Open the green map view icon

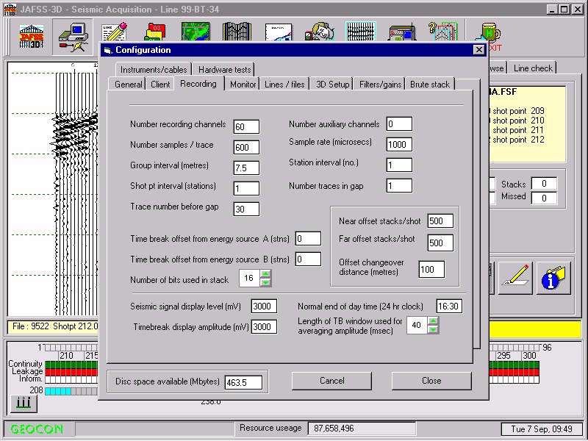(x=196, y=32)
